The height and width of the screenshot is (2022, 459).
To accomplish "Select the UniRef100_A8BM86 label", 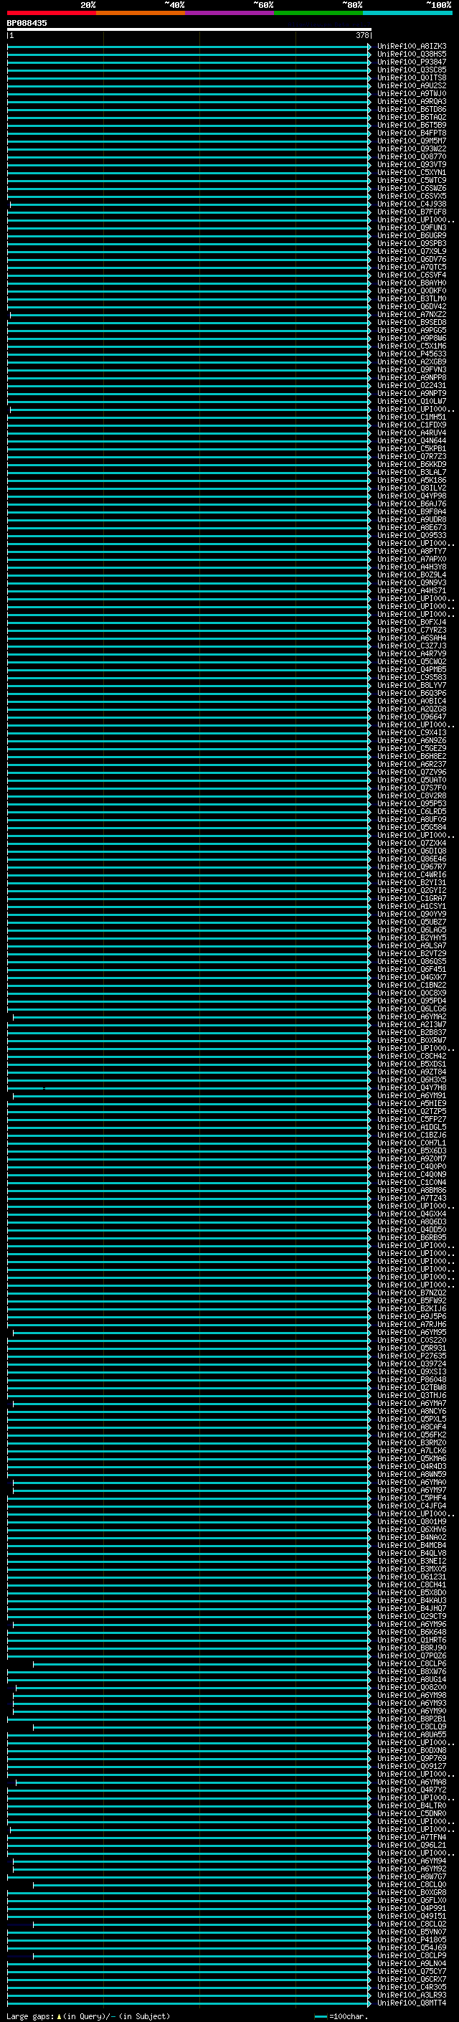I will click(412, 1190).
